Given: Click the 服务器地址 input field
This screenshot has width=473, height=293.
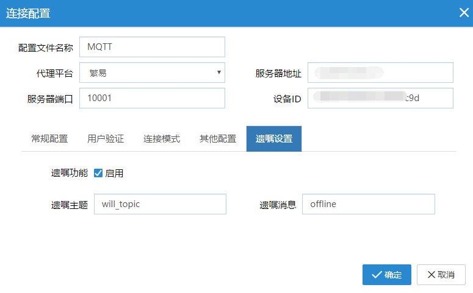Looking at the screenshot, I should [x=380, y=72].
